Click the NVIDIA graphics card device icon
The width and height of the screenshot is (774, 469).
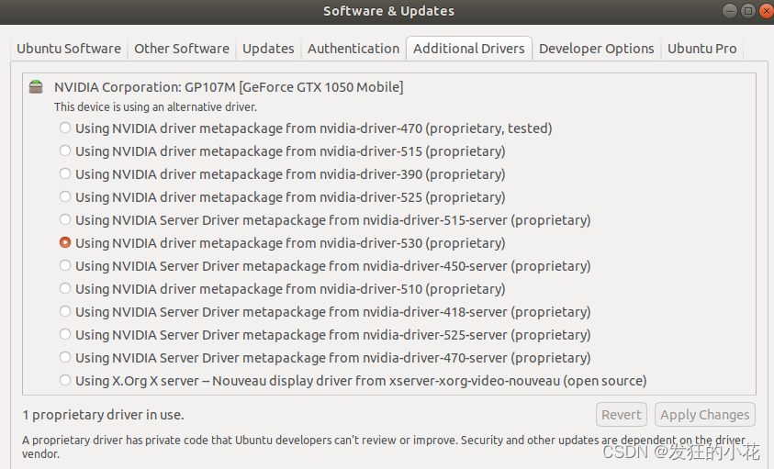tap(36, 87)
